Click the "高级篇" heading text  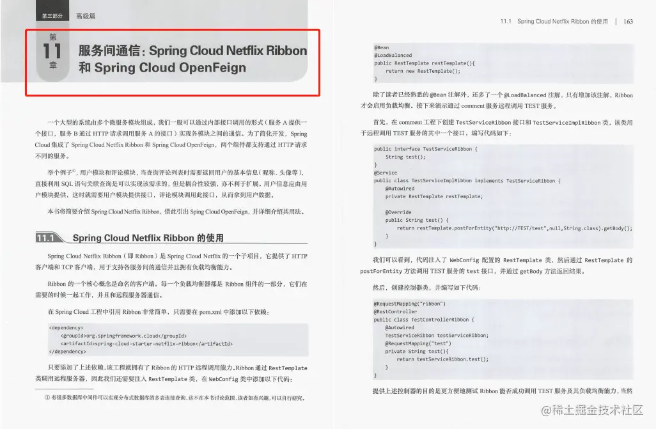[x=85, y=16]
